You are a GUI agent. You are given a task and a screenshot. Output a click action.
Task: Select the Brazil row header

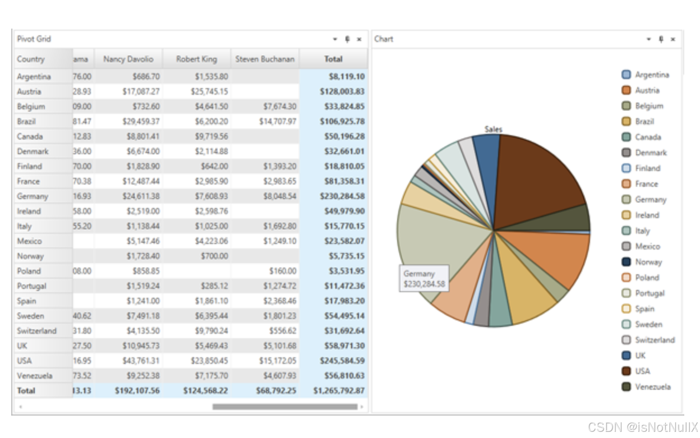(x=43, y=121)
